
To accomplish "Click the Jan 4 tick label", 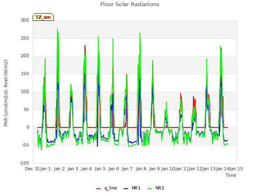I will (86, 169).
